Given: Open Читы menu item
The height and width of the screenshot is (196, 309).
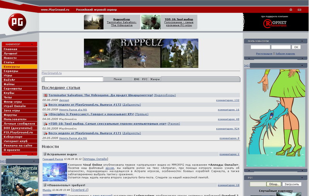Looking at the screenshot, I should 20,97.
